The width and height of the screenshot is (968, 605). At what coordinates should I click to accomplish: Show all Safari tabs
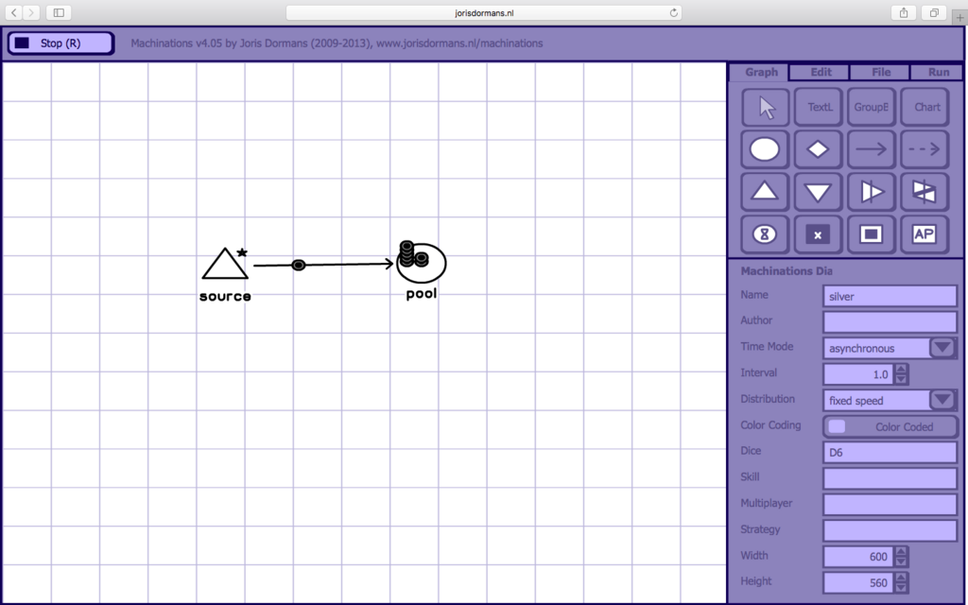[x=934, y=12]
